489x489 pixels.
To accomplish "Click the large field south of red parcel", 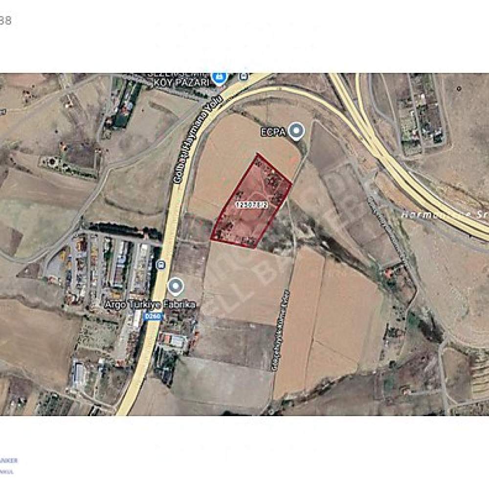I will (x=246, y=282).
